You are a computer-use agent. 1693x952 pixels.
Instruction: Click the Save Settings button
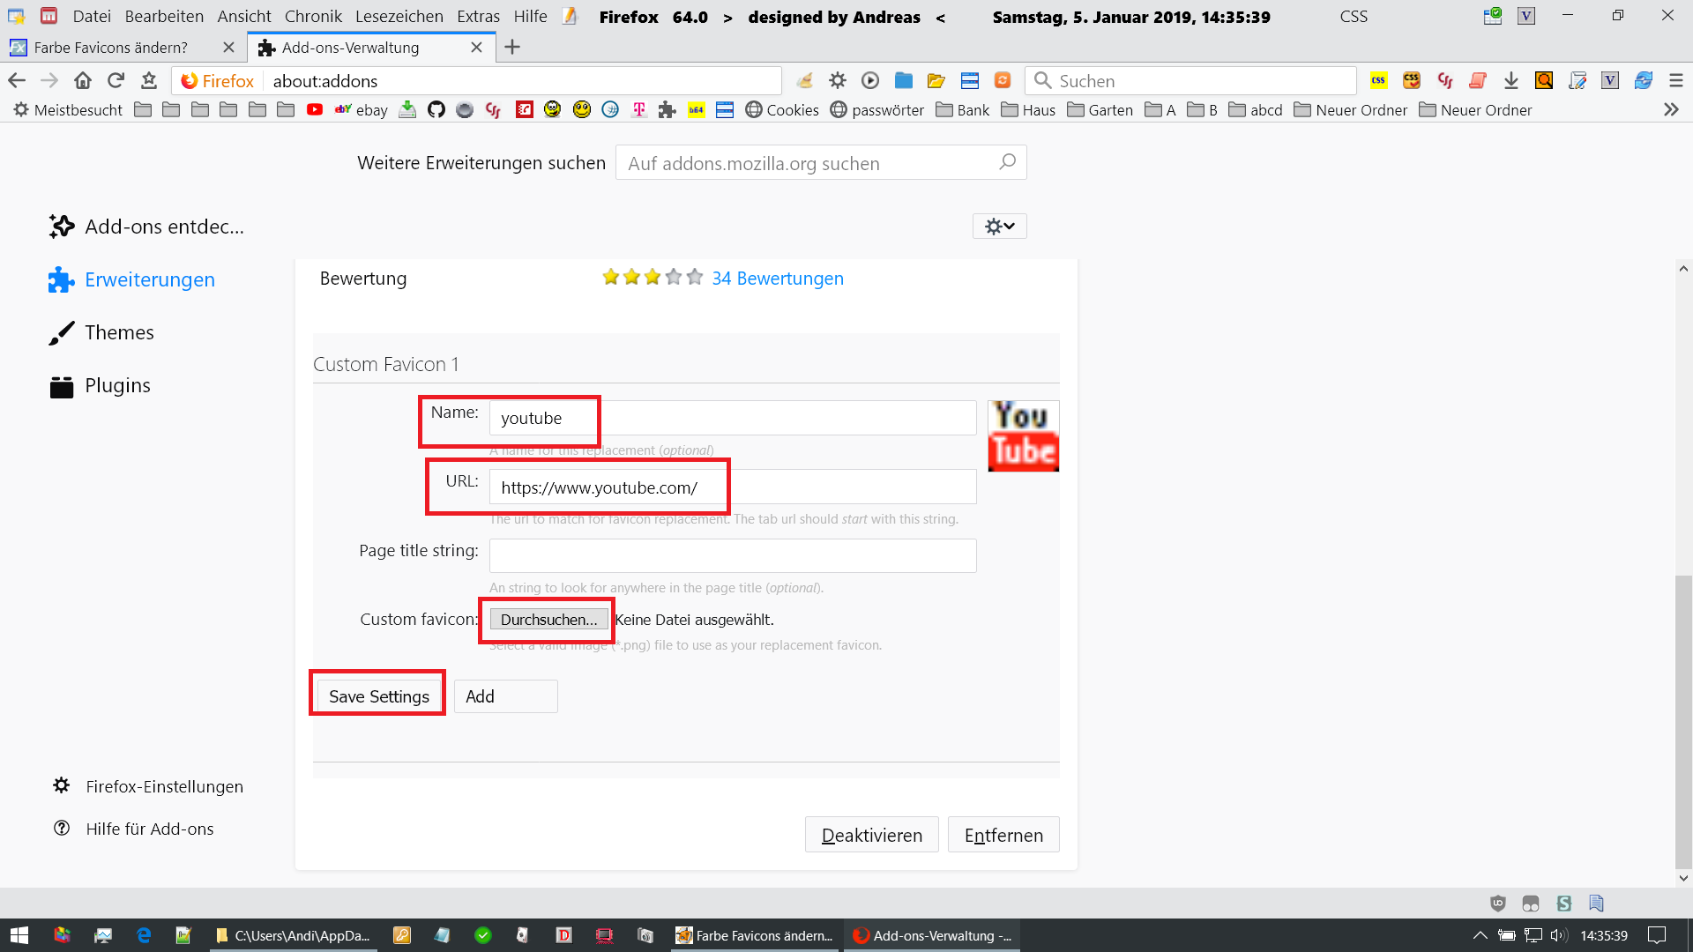pyautogui.click(x=378, y=696)
